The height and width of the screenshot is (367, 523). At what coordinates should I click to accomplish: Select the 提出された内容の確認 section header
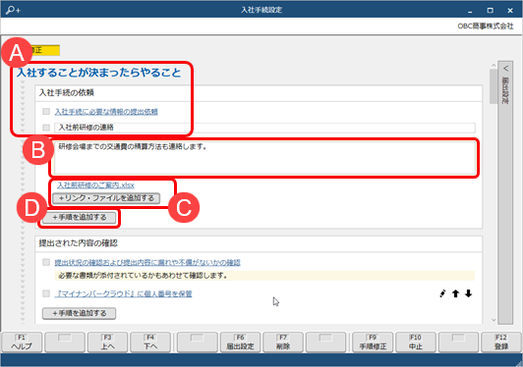(x=259, y=243)
